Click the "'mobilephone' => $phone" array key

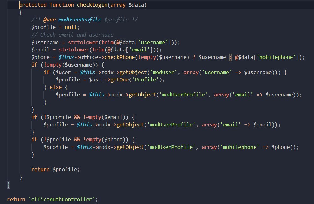[x=255, y=147]
